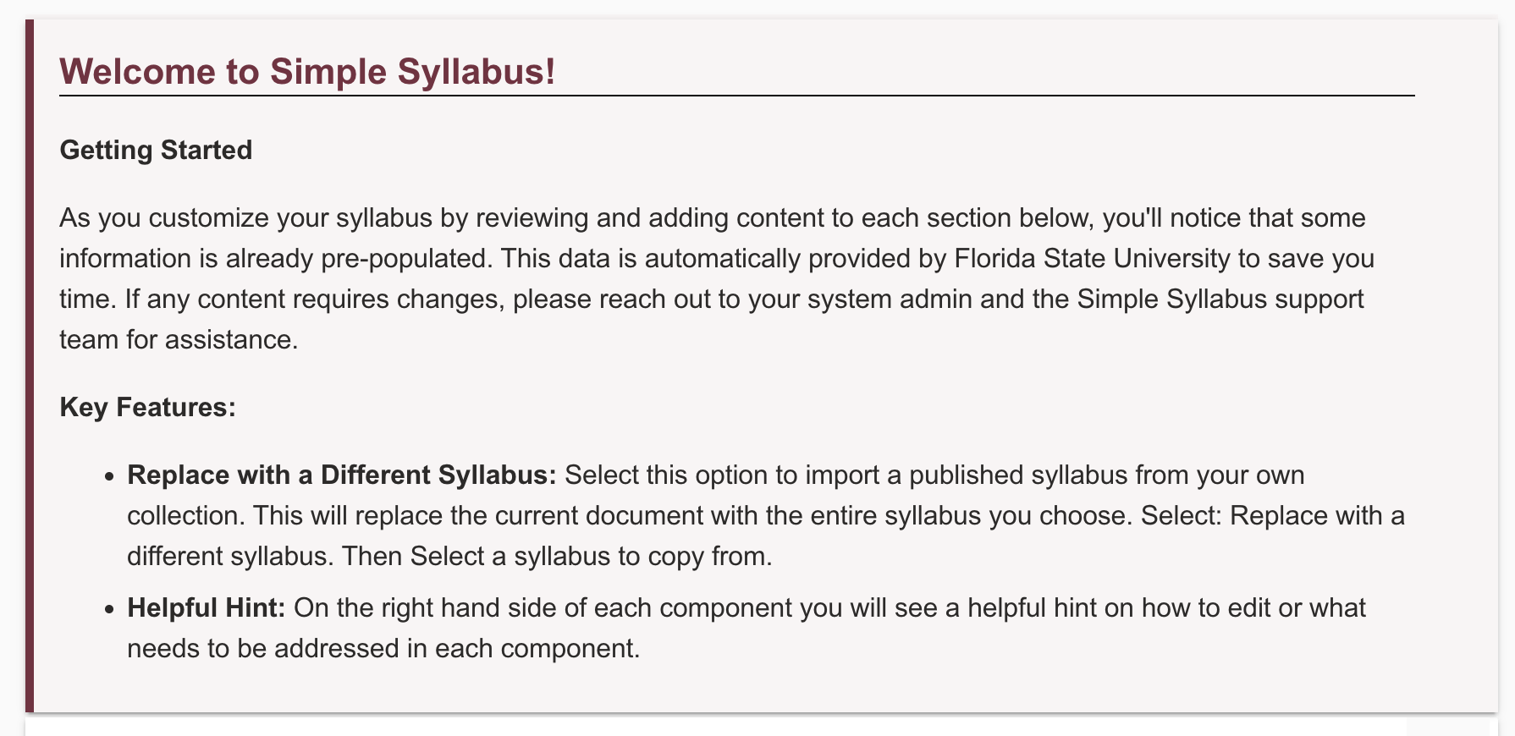The width and height of the screenshot is (1515, 736).
Task: Click the horizontal rule under the welcome heading
Action: point(736,96)
